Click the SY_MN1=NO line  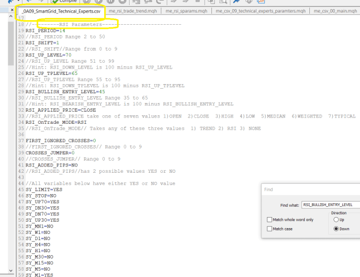tap(39, 226)
